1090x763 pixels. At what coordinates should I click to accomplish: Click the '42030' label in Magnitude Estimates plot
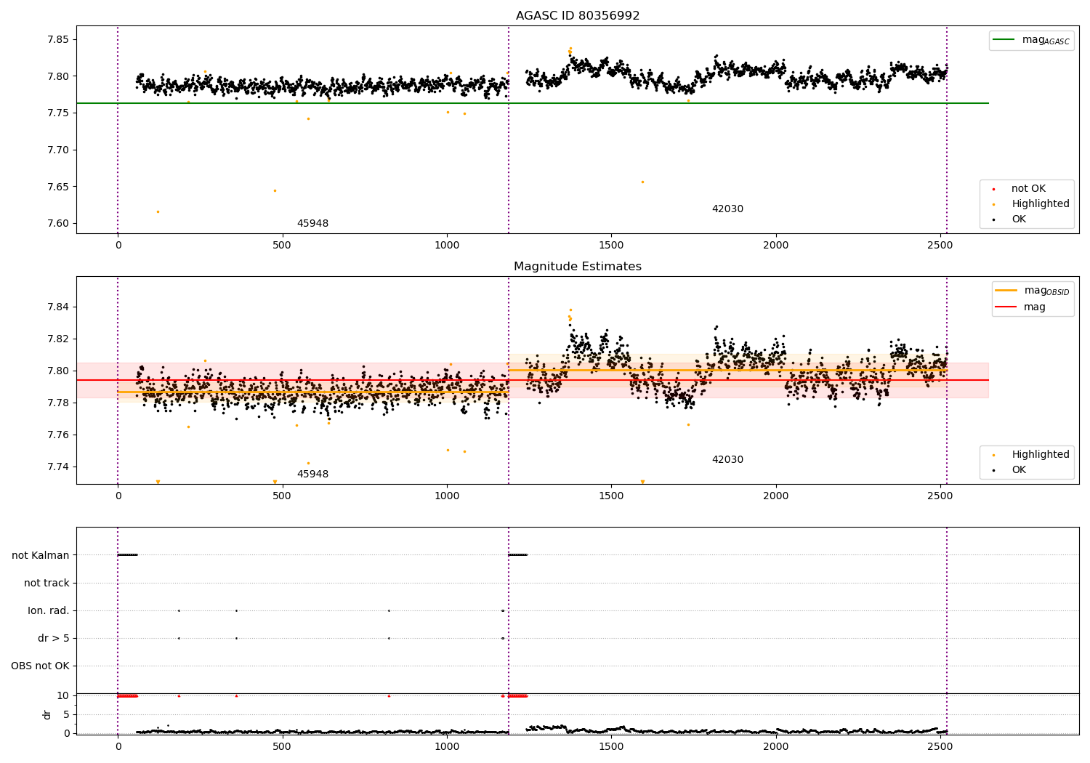click(727, 460)
